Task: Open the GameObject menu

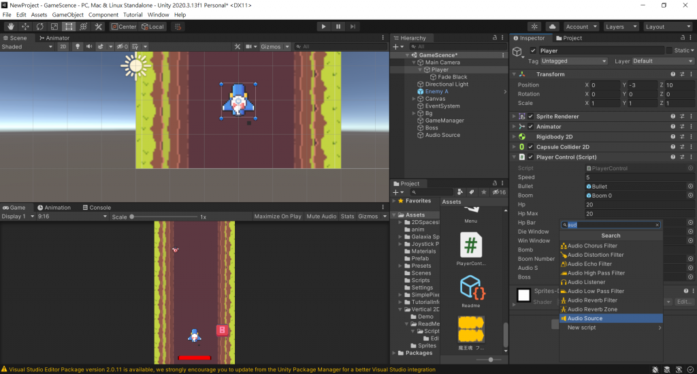Action: pos(67,15)
